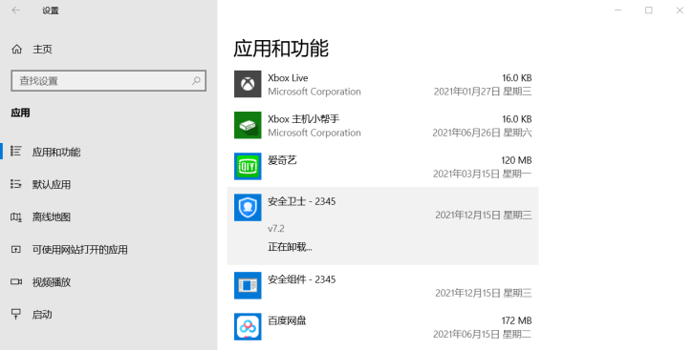Click the 爱奇艺 green app icon
This screenshot has width=694, height=350.
coord(248,166)
